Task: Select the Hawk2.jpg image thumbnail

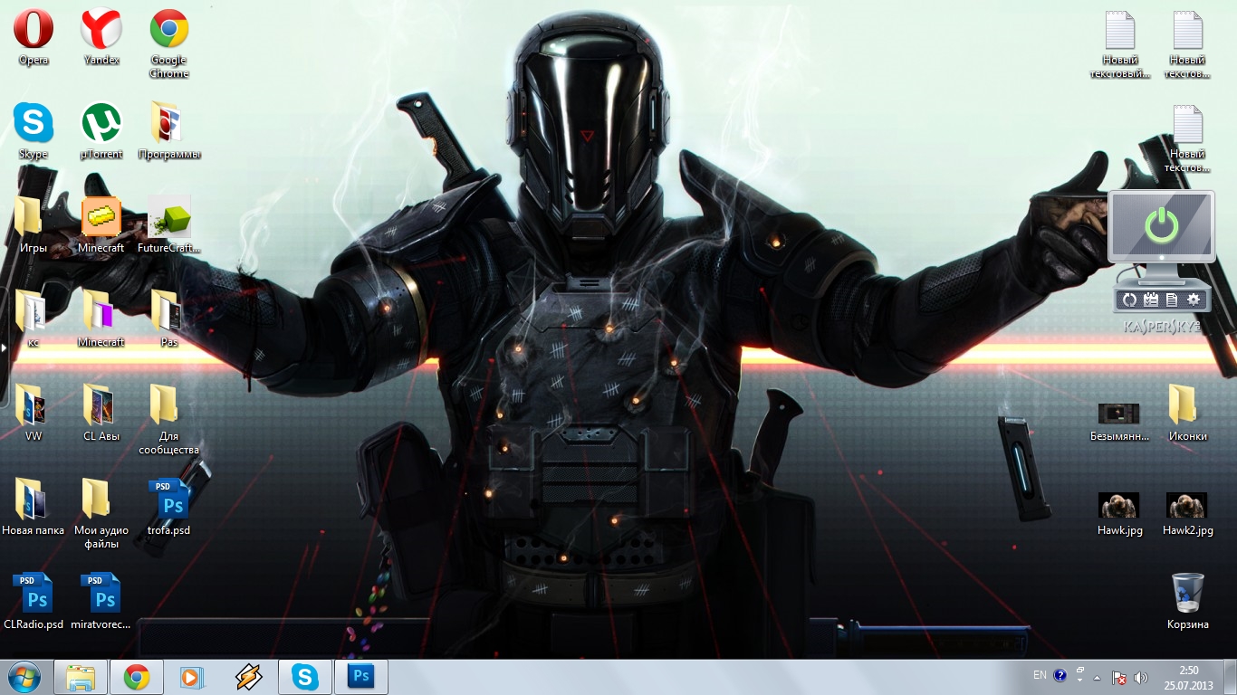Action: (1187, 514)
